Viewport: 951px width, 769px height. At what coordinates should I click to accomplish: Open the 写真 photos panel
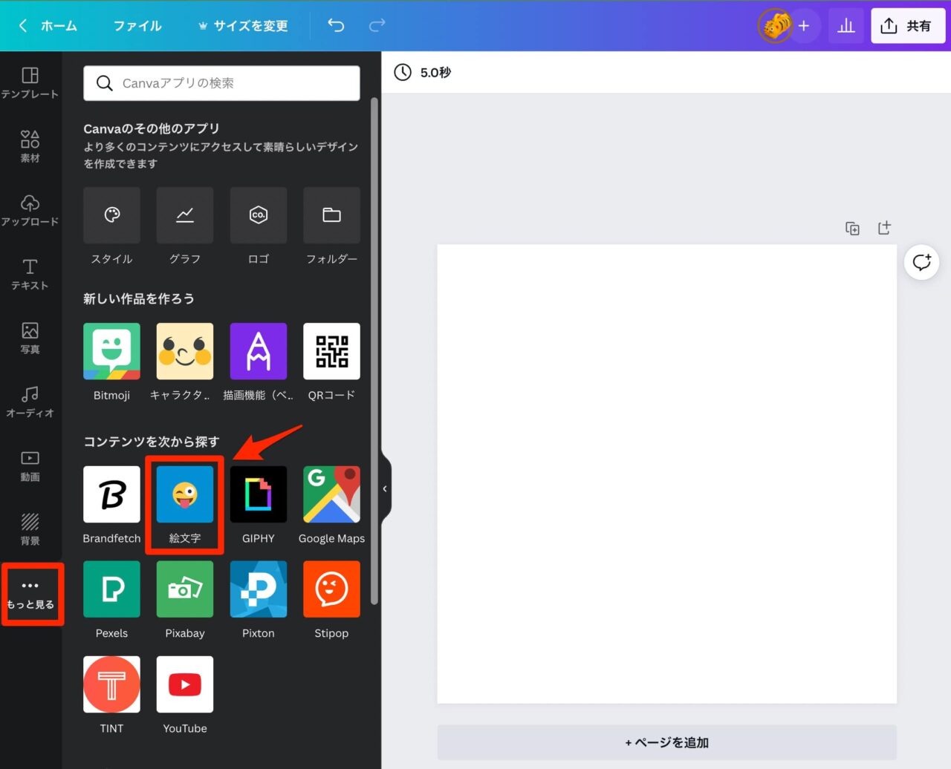(30, 338)
